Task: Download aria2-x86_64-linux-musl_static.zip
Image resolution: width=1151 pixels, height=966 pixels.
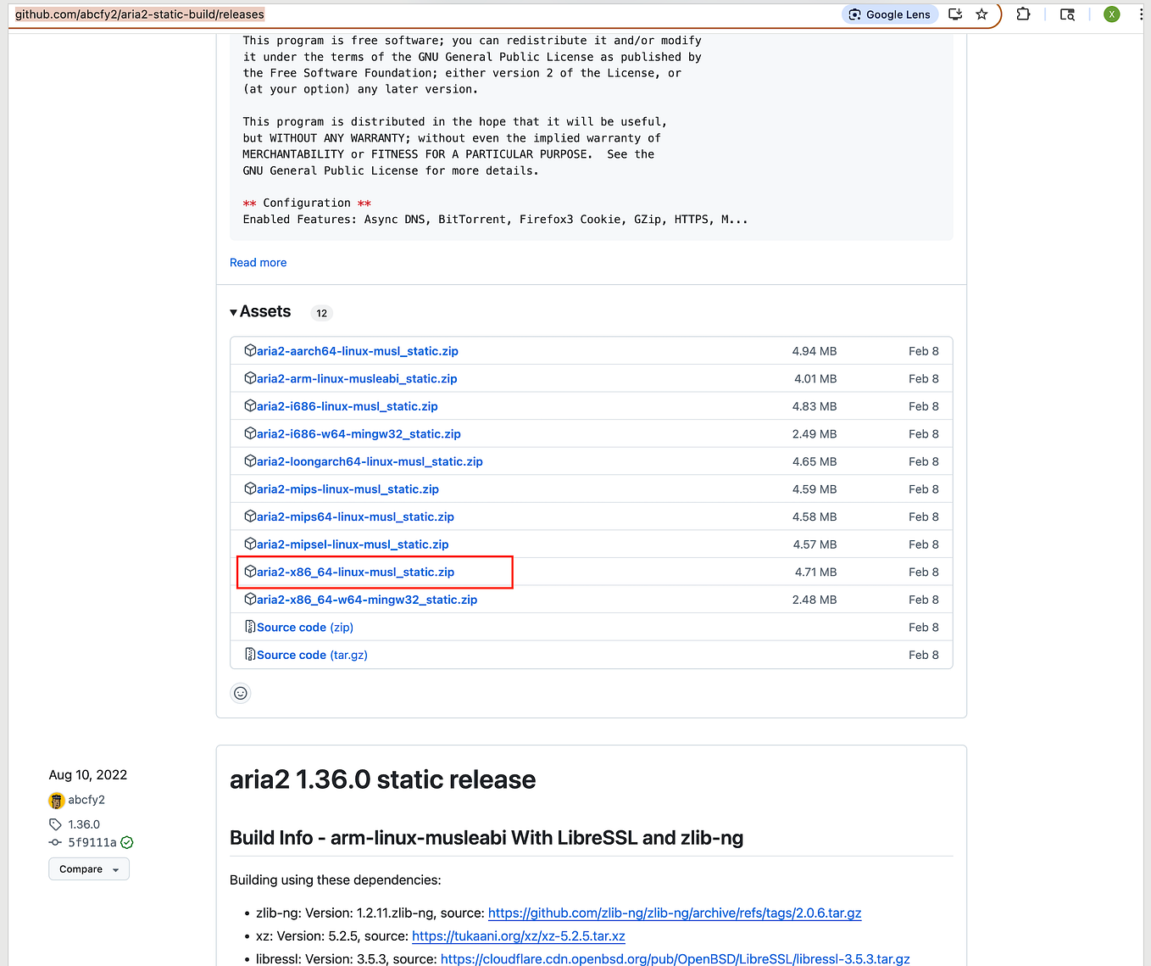Action: (355, 572)
